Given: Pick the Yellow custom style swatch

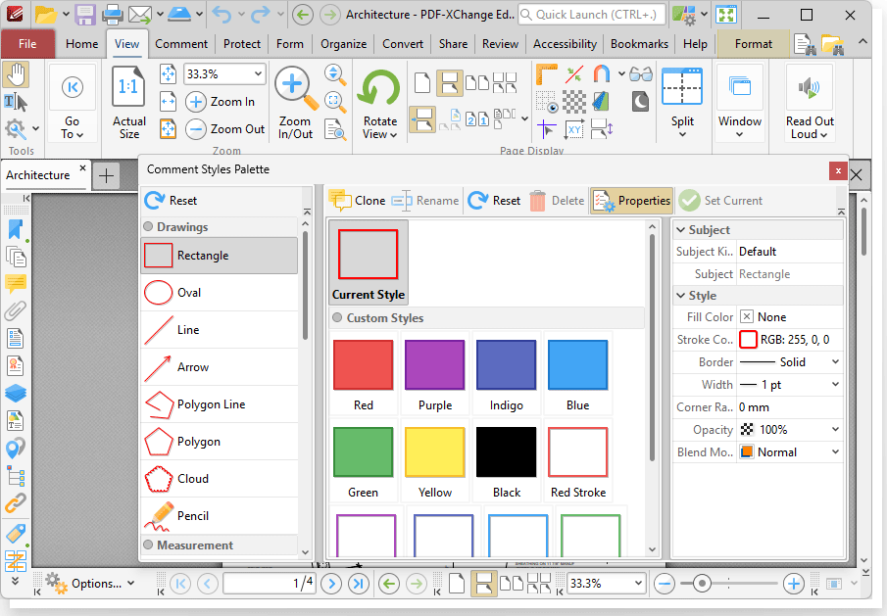Looking at the screenshot, I should coord(435,461).
